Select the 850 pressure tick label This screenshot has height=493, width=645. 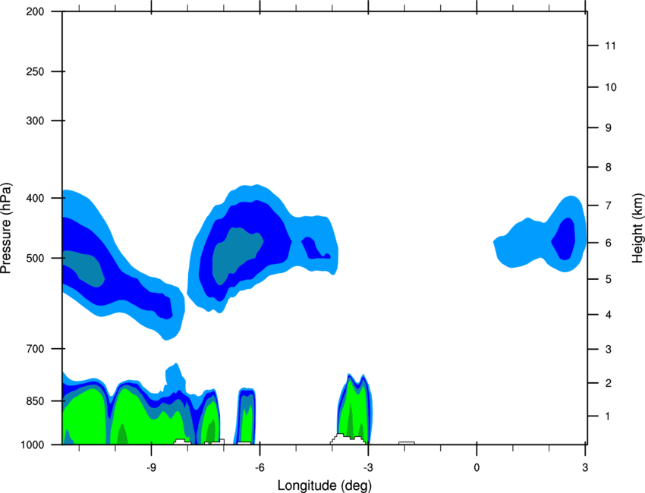click(x=35, y=401)
